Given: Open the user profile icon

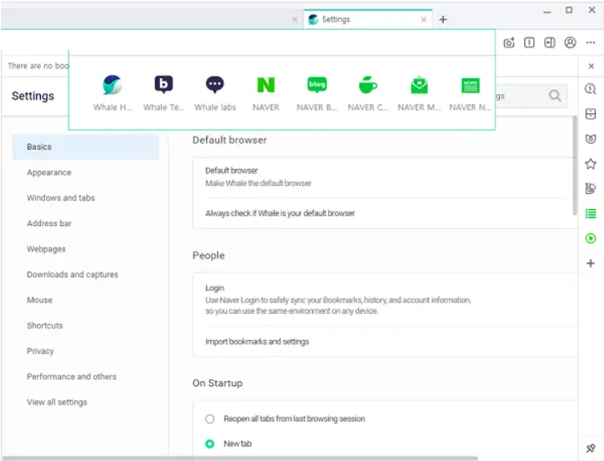Looking at the screenshot, I should tap(570, 43).
